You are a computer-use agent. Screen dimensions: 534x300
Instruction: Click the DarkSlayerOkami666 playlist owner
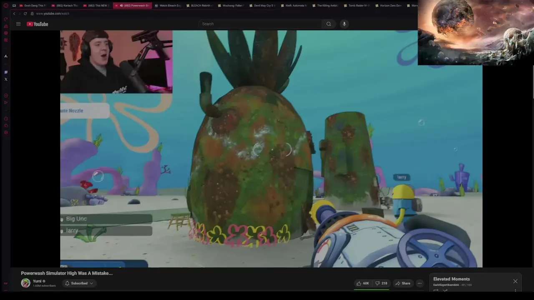pyautogui.click(x=446, y=285)
